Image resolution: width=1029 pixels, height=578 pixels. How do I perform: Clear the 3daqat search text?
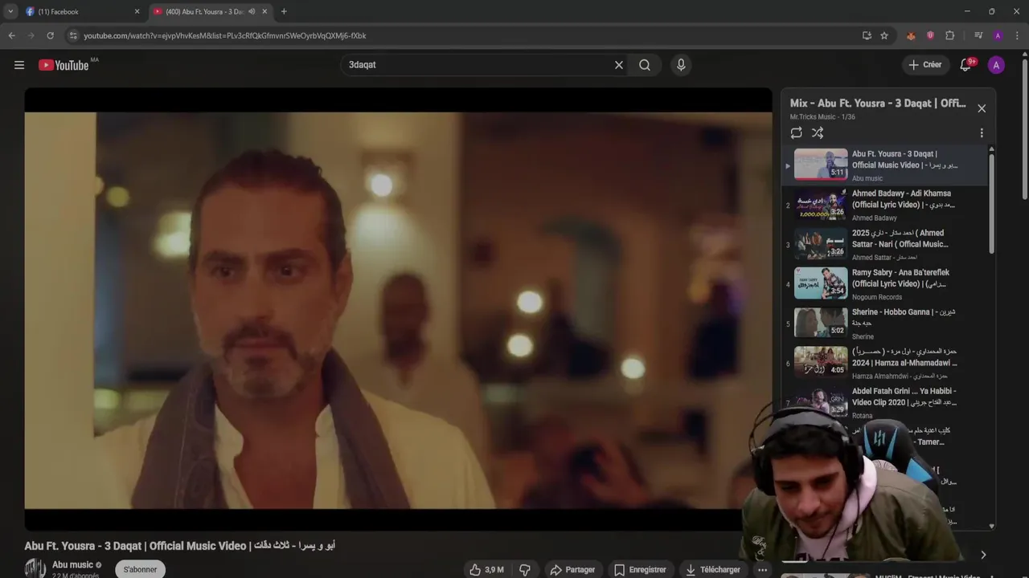(x=619, y=65)
